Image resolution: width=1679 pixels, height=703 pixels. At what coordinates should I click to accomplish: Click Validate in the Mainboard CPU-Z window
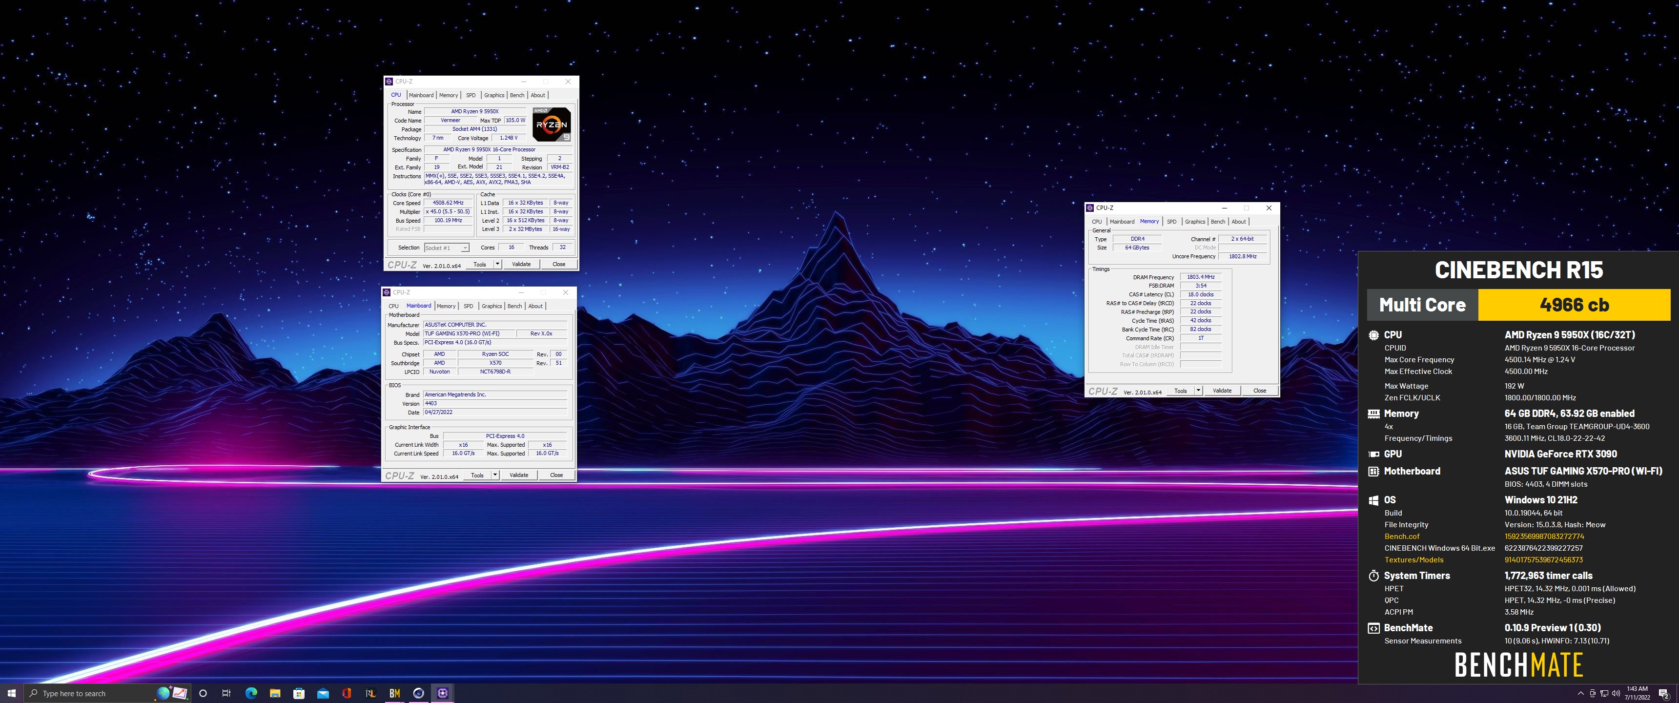(518, 475)
